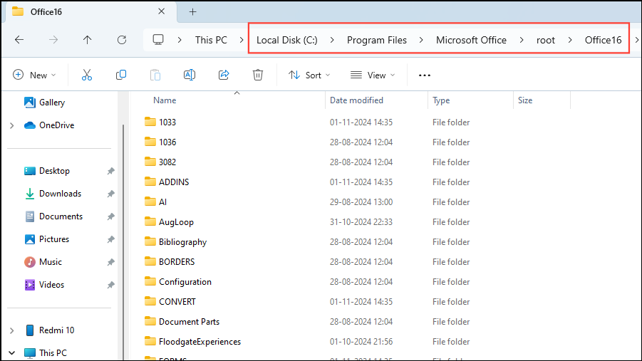Click the pin icon beside Downloads
This screenshot has width=642, height=361.
point(111,194)
